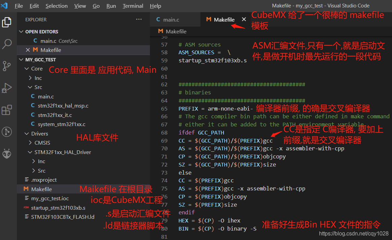The image size is (392, 240).
Task: Click the M icon in Makefile breadcrumb
Action: click(x=160, y=31)
